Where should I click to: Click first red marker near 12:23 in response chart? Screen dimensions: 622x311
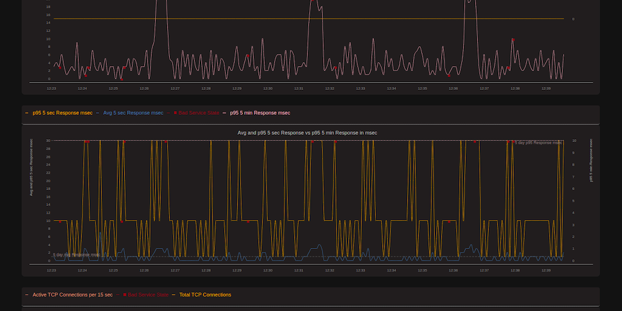(x=60, y=222)
